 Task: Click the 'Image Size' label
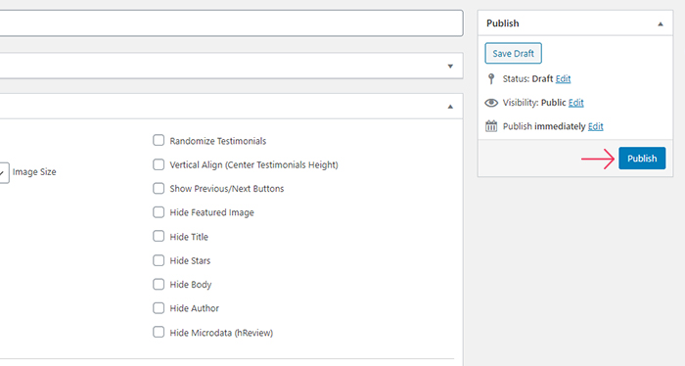34,172
